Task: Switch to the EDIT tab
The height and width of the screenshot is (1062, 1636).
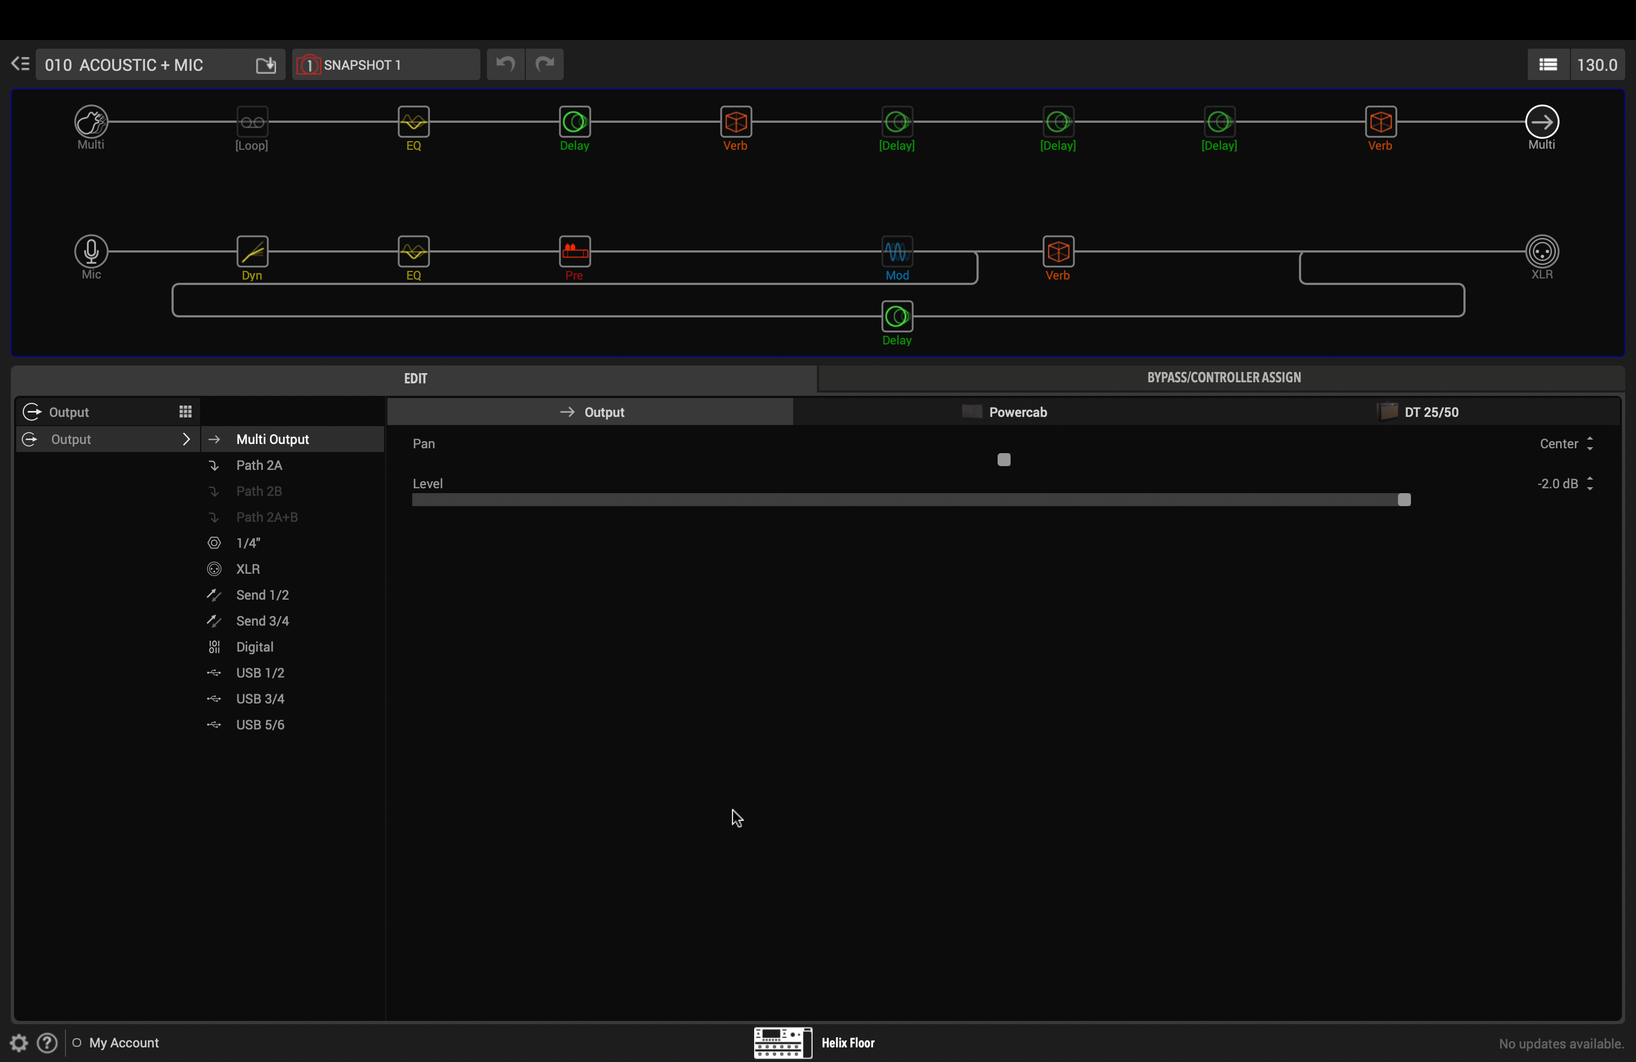Action: point(415,379)
